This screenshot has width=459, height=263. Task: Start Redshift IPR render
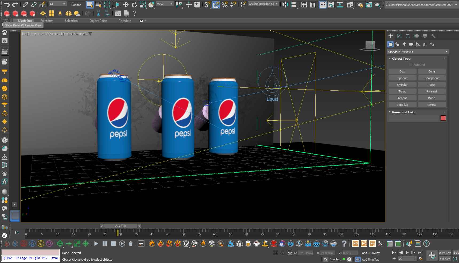point(24,13)
